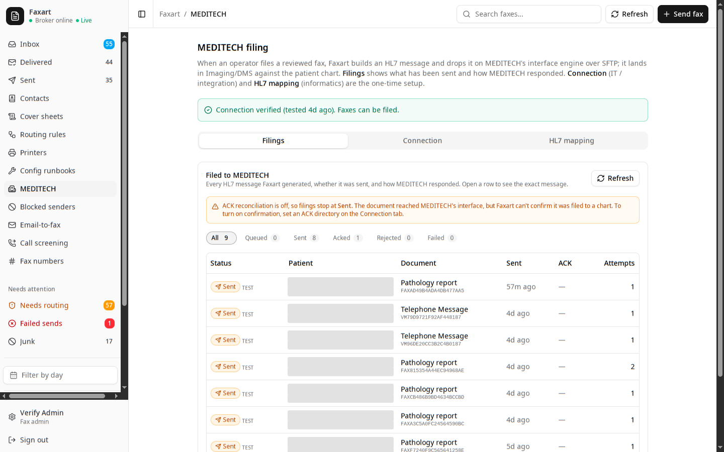The height and width of the screenshot is (452, 724).
Task: Toggle the sidebar panel icon
Action: [x=142, y=14]
